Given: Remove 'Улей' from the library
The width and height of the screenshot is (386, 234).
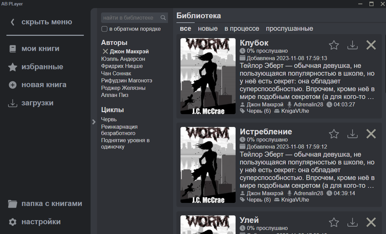Looking at the screenshot, I should coord(371,222).
